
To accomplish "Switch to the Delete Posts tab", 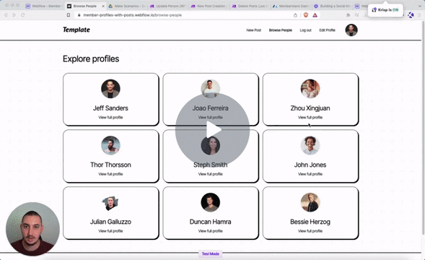I will [250, 6].
